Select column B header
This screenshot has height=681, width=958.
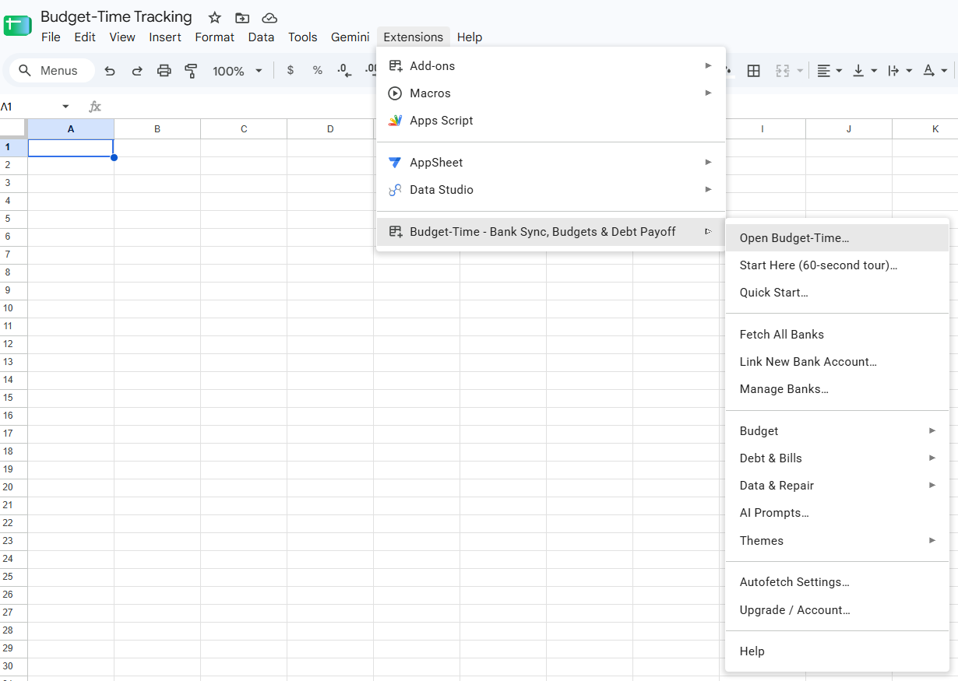click(157, 128)
